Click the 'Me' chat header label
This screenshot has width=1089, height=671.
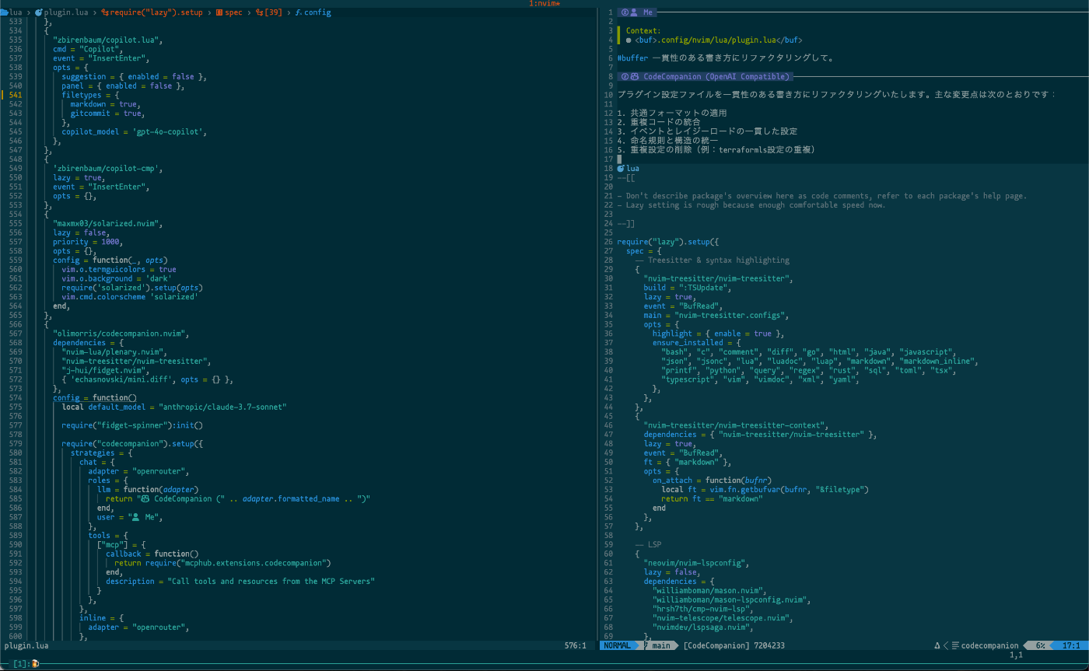(x=649, y=12)
